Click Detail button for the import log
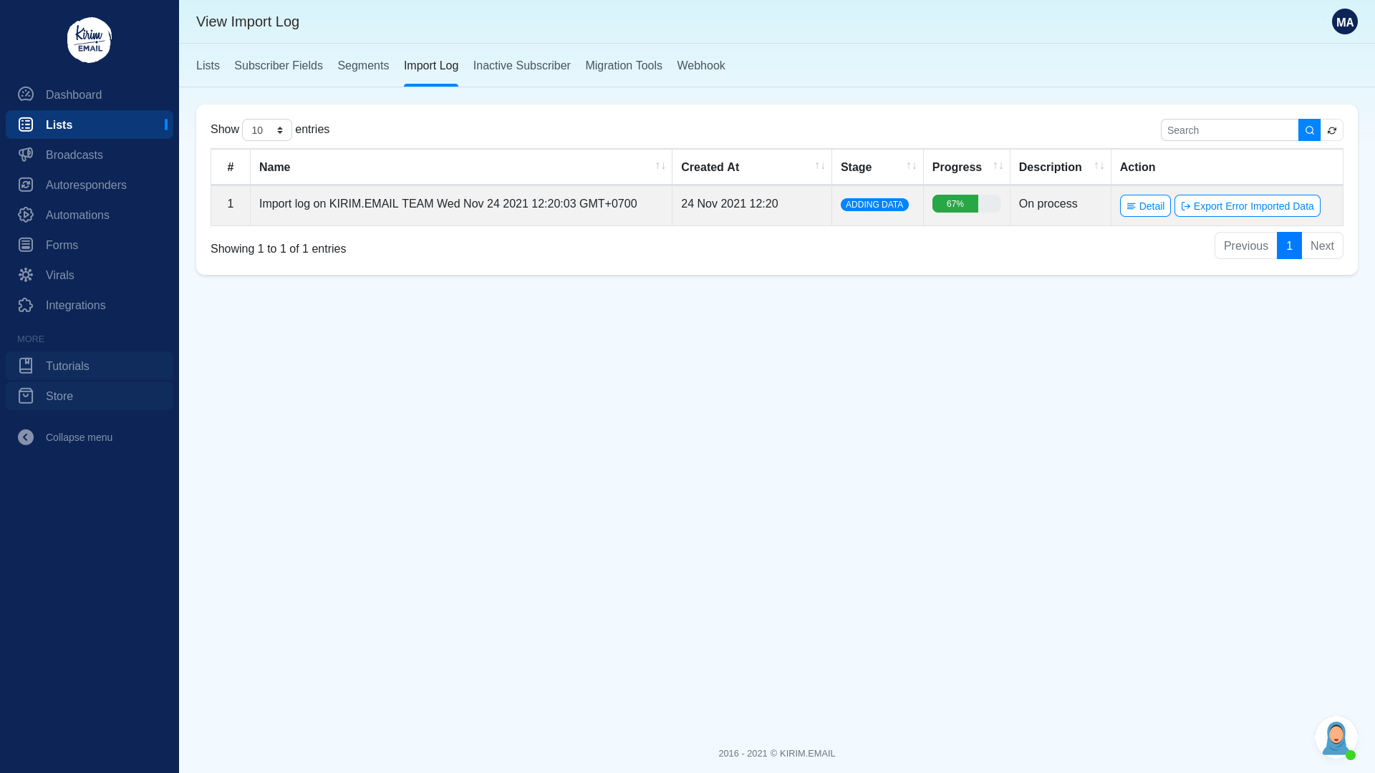1375x773 pixels. tap(1144, 206)
